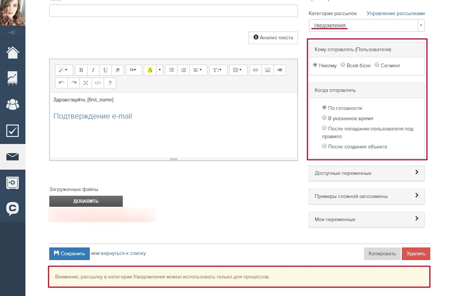449x296 pixels.
Task: Click the redo arrow icon
Action: click(x=74, y=83)
